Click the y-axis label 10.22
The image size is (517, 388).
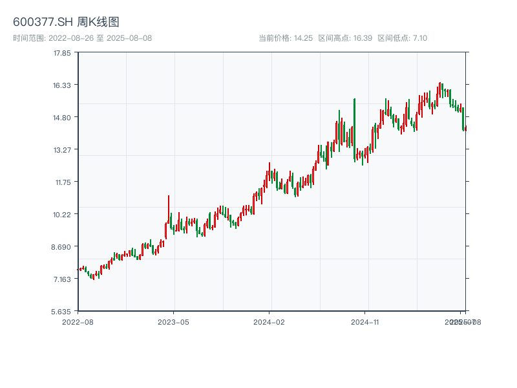[x=62, y=215]
